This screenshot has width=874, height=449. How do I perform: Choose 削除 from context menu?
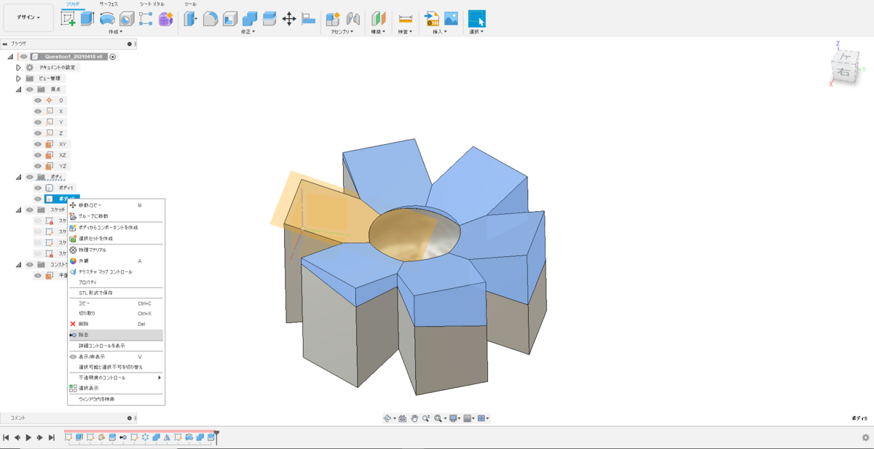coord(116,324)
